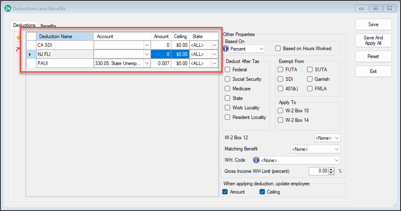Image resolution: width=401 pixels, height=211 pixels.
Task: Click the red delete deduction icon
Action: click(x=18, y=49)
